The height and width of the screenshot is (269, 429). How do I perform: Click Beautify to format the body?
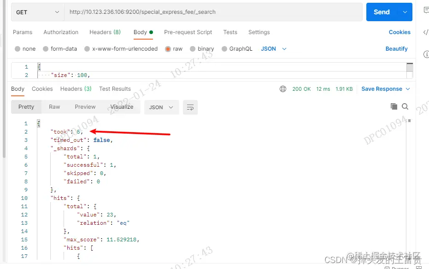pos(396,49)
